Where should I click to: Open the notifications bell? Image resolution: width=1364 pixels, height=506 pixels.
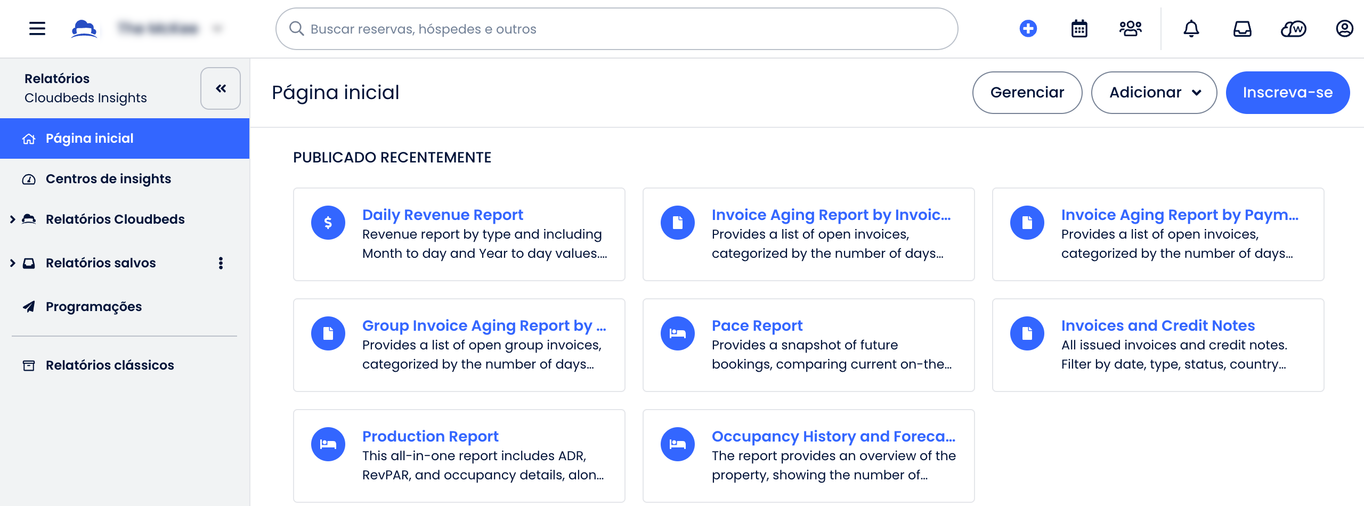point(1191,28)
